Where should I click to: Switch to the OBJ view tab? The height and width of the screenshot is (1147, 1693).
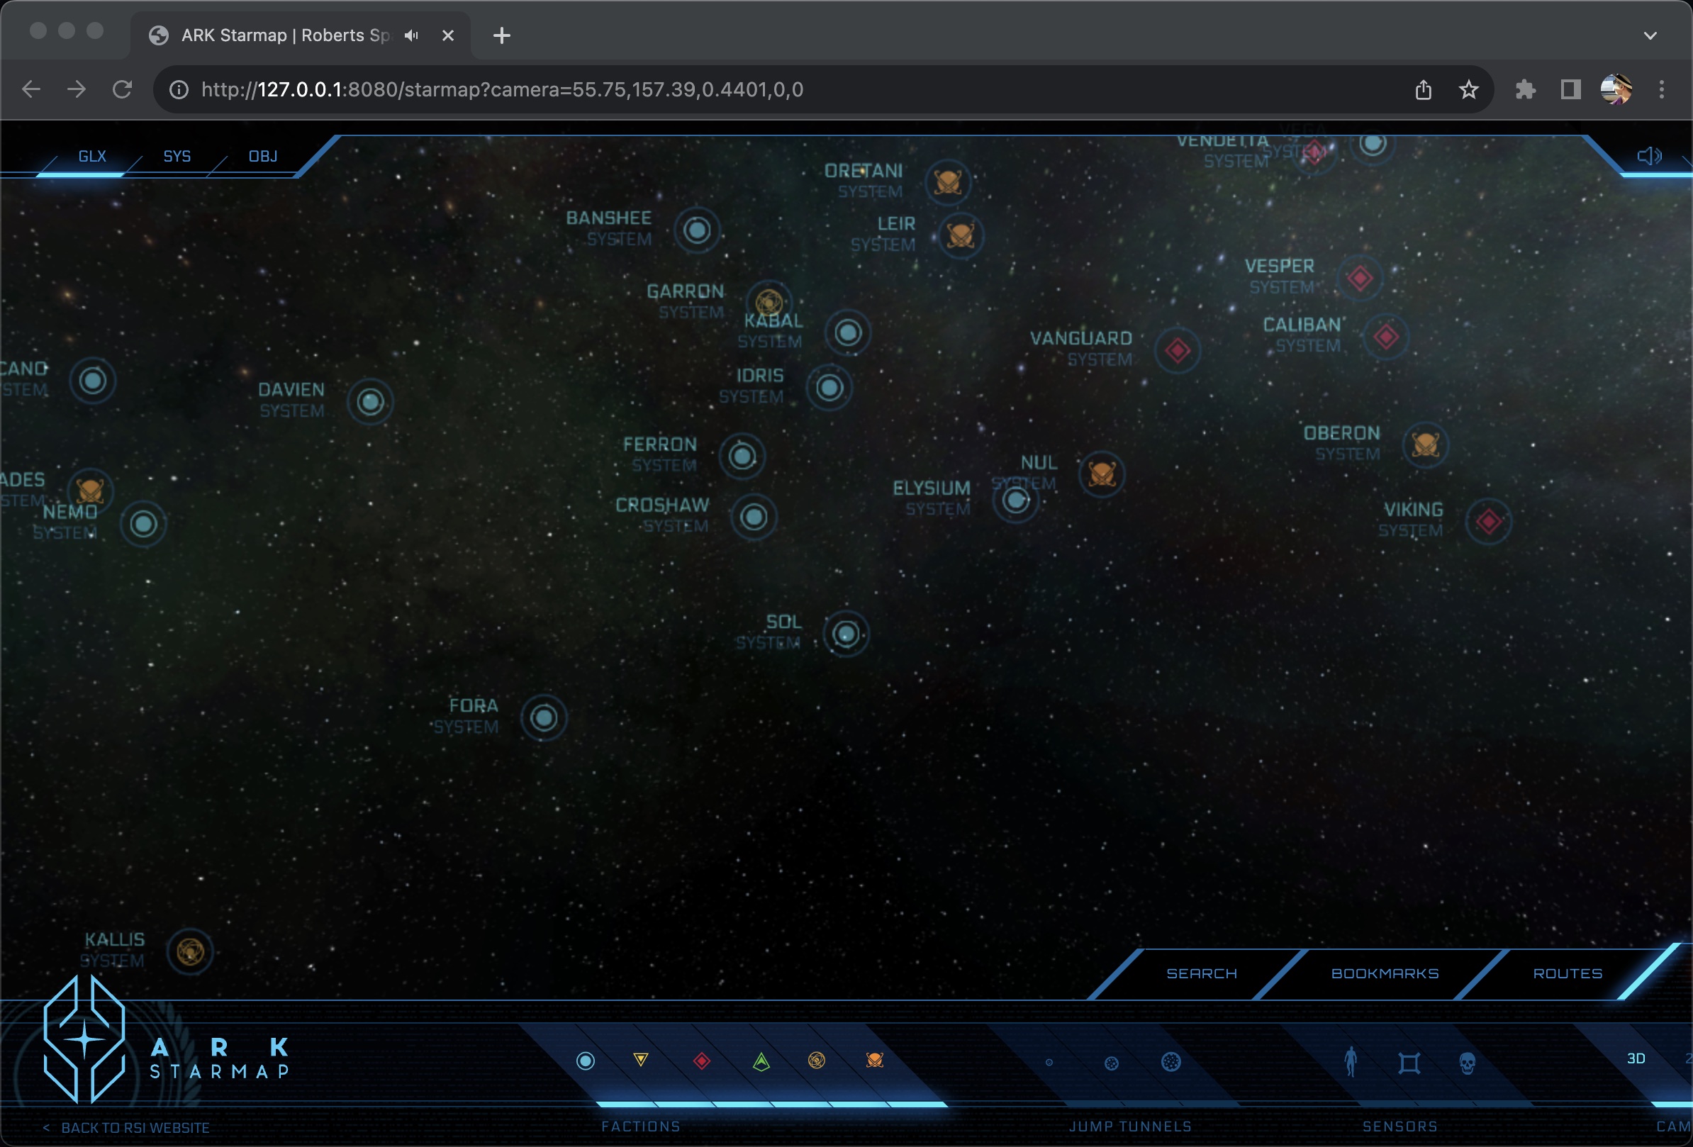pos(263,157)
